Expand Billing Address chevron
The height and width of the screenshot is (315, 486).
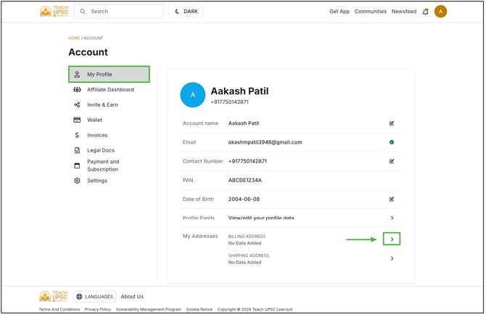[x=393, y=240]
